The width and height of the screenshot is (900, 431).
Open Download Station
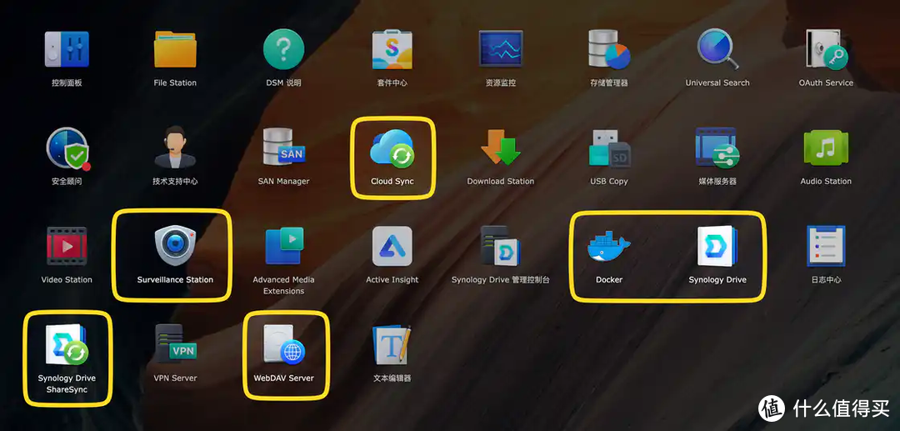click(x=501, y=148)
